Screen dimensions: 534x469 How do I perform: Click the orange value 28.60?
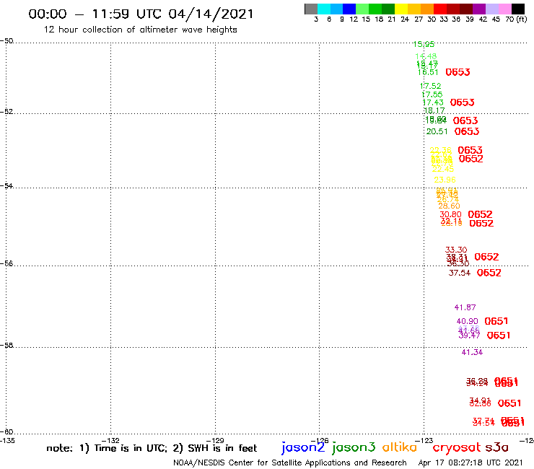(x=449, y=206)
